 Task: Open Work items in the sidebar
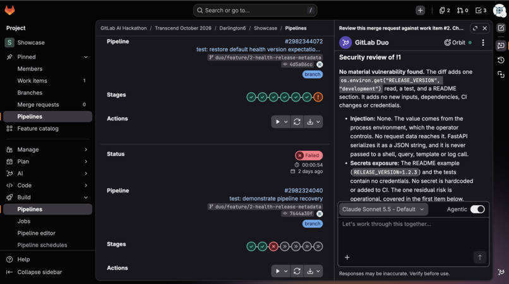tap(48, 81)
